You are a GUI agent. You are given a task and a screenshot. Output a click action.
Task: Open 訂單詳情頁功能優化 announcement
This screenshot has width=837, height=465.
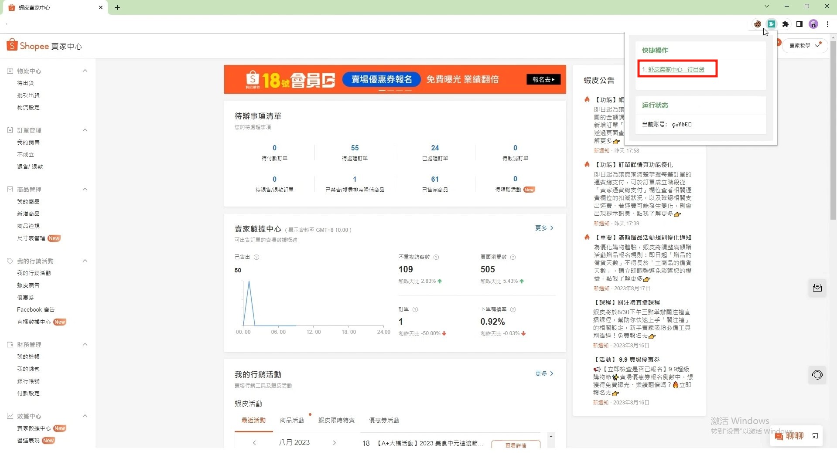point(634,165)
